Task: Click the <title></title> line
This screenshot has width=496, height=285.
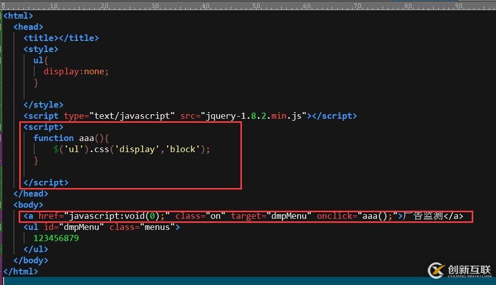Action: tap(61, 38)
